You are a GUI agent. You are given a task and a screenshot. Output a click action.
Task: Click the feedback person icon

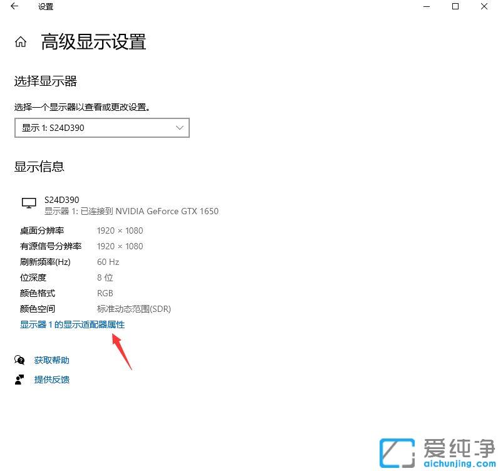click(x=19, y=380)
